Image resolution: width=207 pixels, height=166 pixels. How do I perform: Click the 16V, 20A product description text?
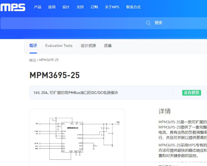pos(76,93)
